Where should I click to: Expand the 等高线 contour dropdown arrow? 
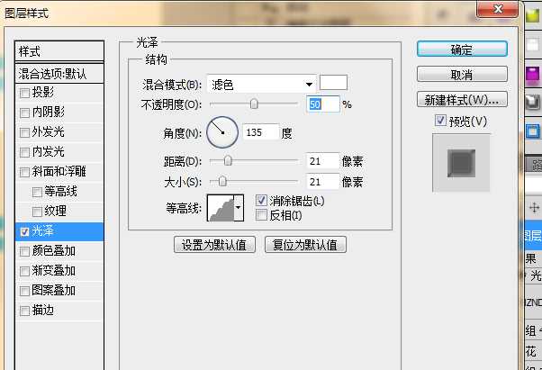[239, 208]
